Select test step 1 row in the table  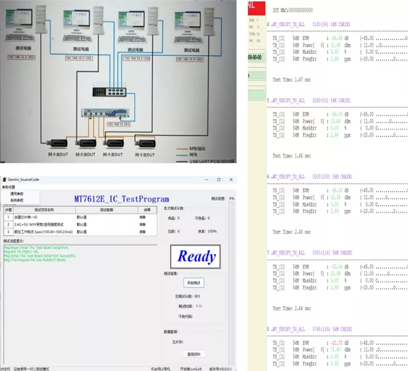(x=80, y=217)
